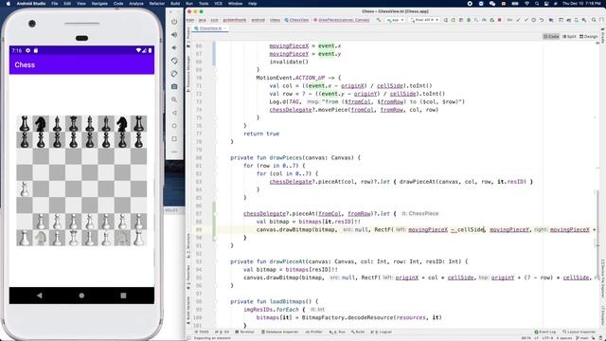606x341 pixels.
Task: Open the Analyze menu
Action: coord(136,4)
